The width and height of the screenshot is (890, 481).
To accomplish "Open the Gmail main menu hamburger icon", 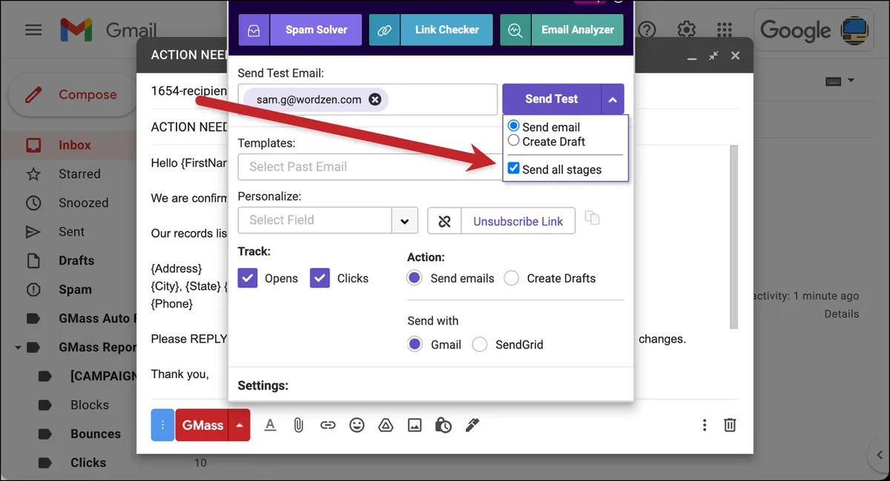I will pos(33,30).
